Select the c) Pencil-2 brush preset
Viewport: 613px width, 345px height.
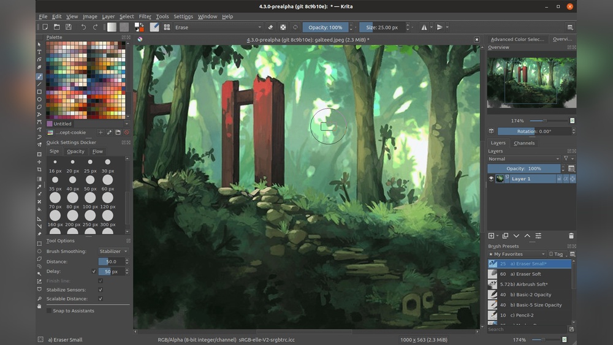530,315
